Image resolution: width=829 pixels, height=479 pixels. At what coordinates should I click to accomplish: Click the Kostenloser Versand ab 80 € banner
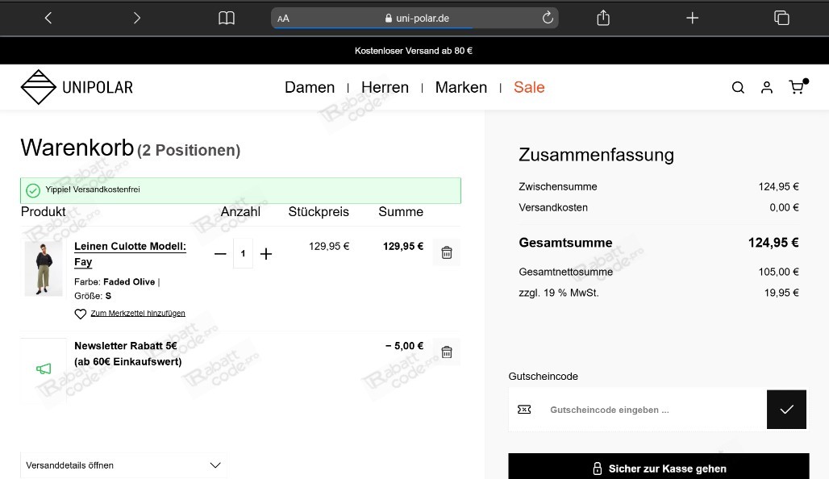pos(414,51)
